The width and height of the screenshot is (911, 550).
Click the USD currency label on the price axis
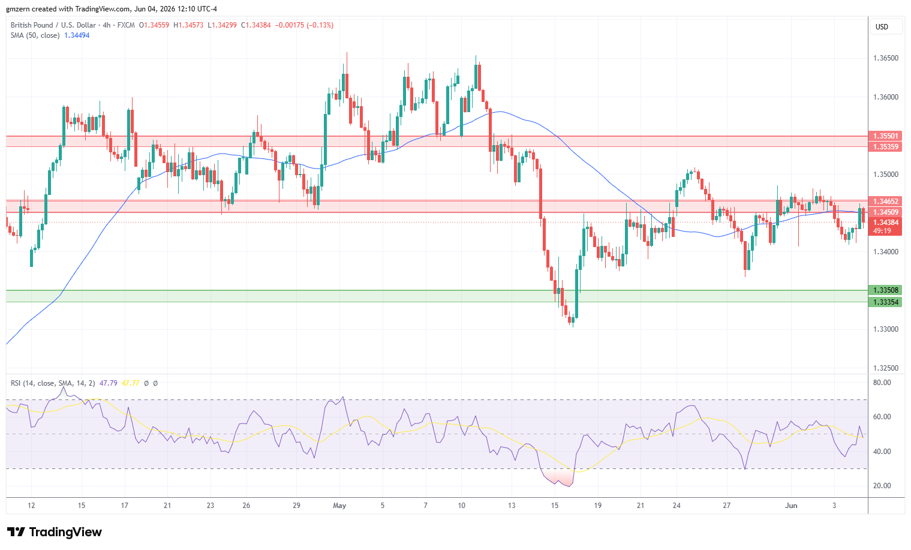(882, 27)
